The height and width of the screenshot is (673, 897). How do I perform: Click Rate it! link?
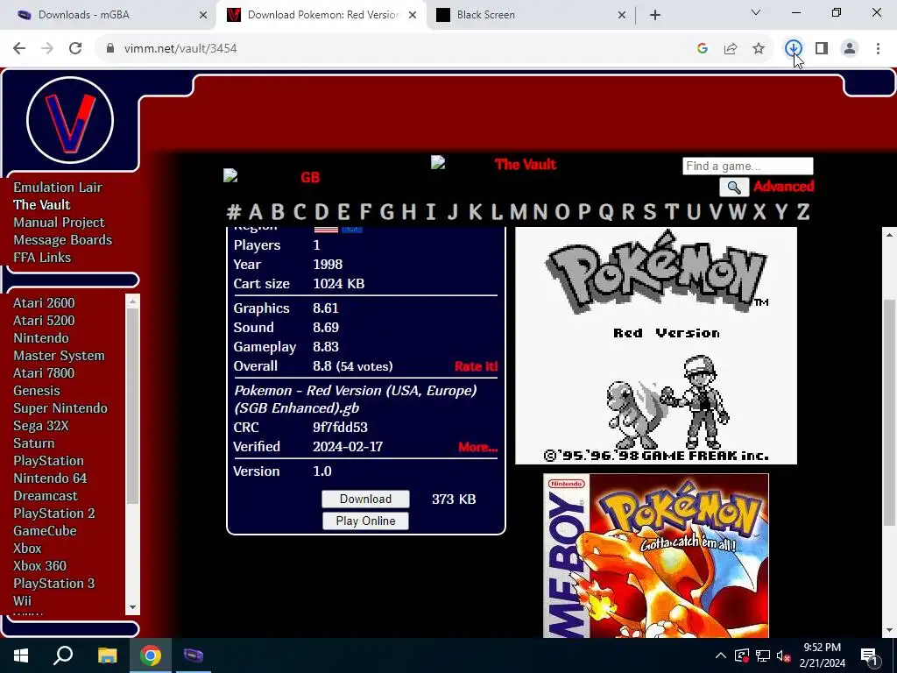click(x=476, y=366)
